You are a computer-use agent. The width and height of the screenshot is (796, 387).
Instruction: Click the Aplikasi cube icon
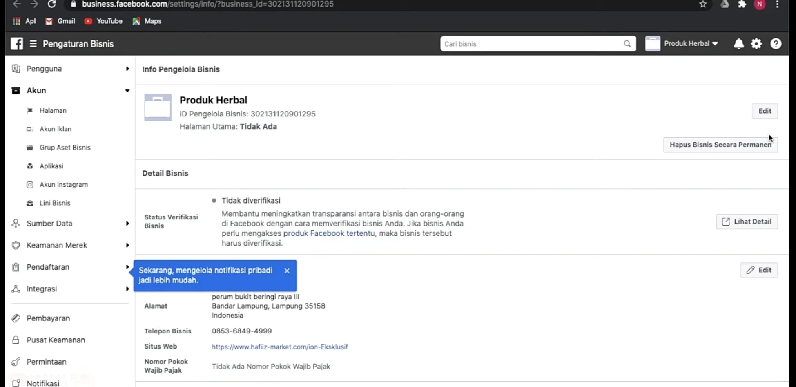click(30, 166)
